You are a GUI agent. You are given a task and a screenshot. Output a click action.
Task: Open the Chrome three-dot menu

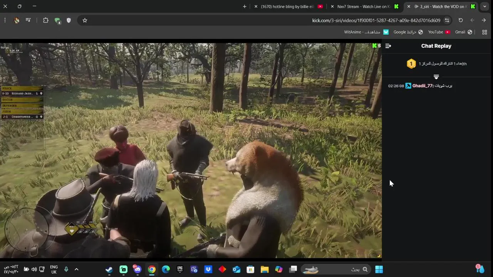(5, 20)
